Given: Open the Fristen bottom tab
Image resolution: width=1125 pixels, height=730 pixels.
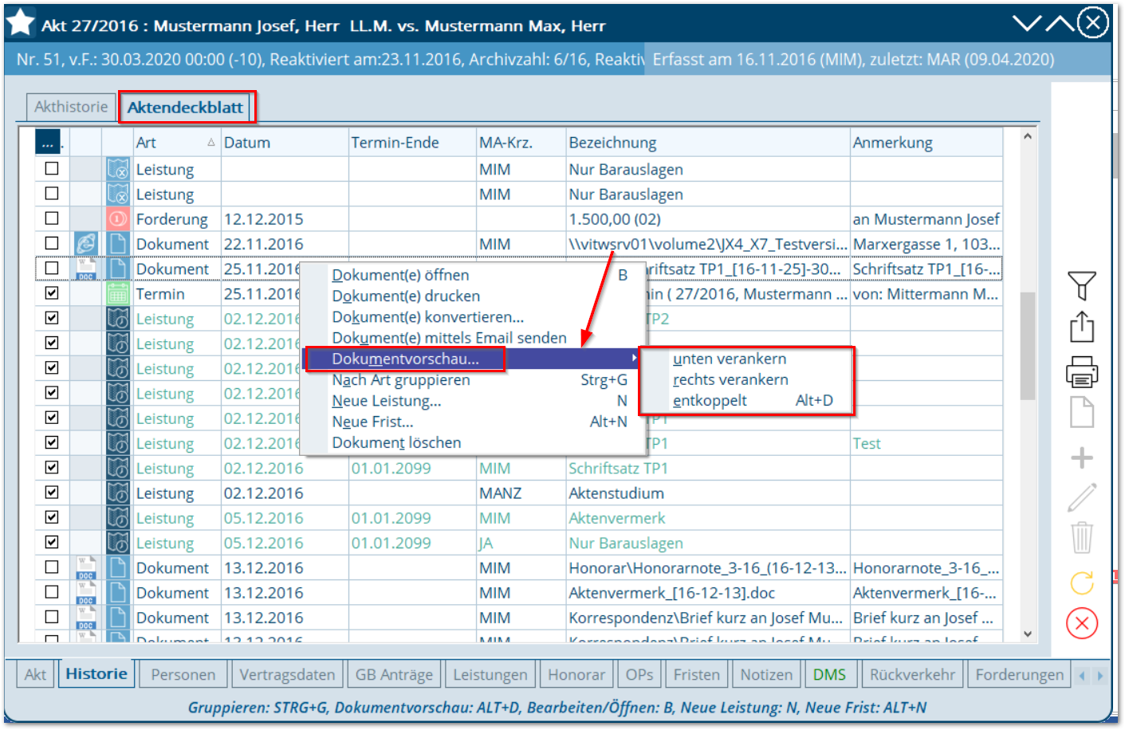Looking at the screenshot, I should pyautogui.click(x=697, y=675).
